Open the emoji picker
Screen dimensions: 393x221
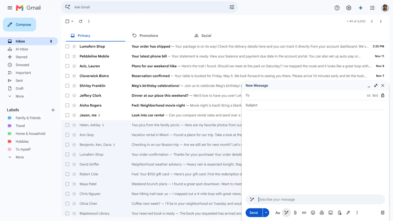coord(313,213)
